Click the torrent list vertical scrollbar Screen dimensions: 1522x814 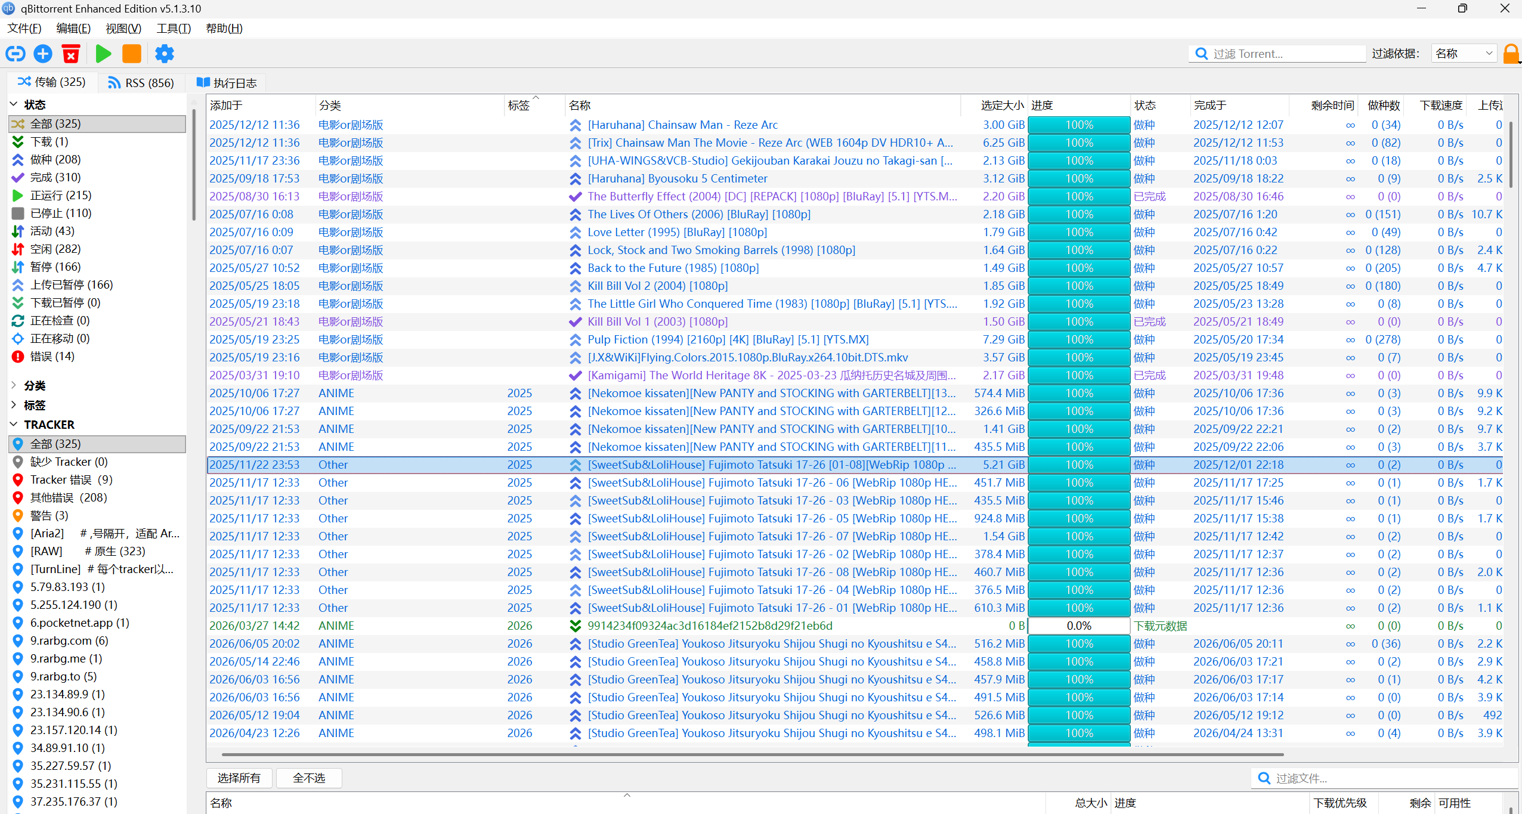1510,155
